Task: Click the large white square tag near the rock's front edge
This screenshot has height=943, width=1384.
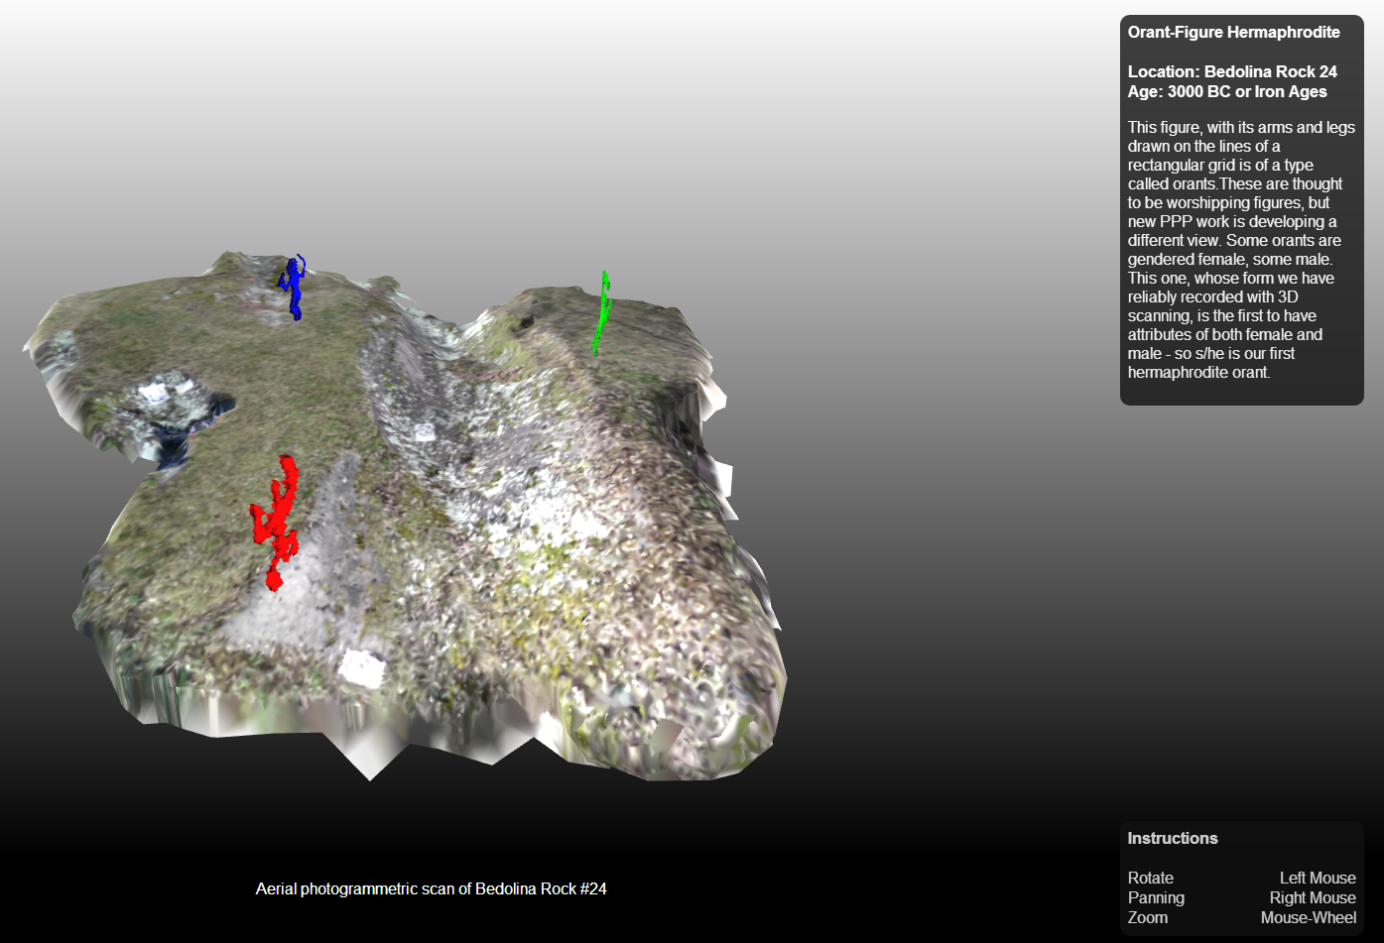Action: (361, 668)
